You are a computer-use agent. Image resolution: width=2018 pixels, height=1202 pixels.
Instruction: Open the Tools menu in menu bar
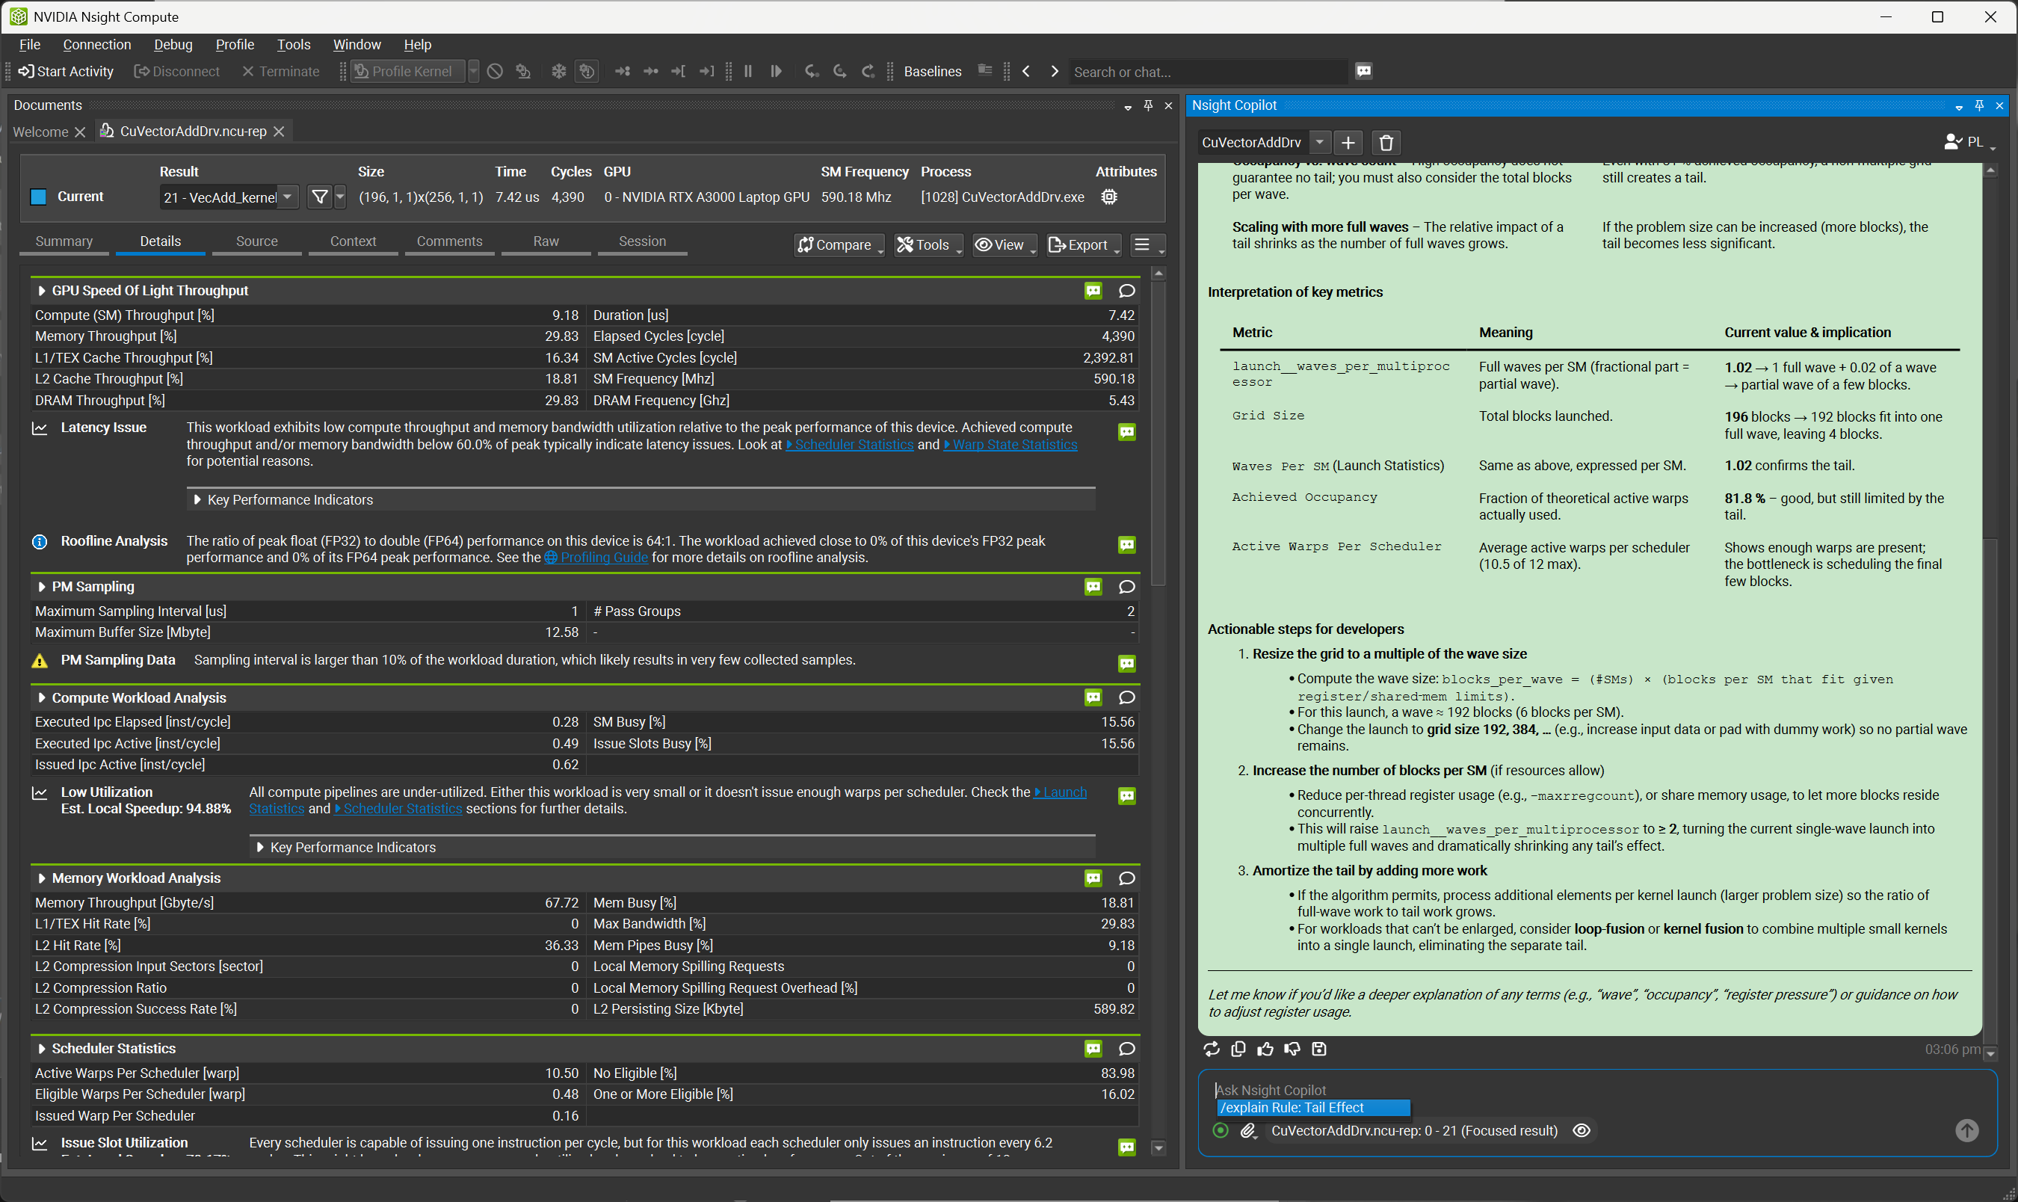pyautogui.click(x=293, y=45)
